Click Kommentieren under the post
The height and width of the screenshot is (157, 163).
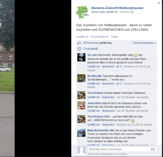(100, 37)
